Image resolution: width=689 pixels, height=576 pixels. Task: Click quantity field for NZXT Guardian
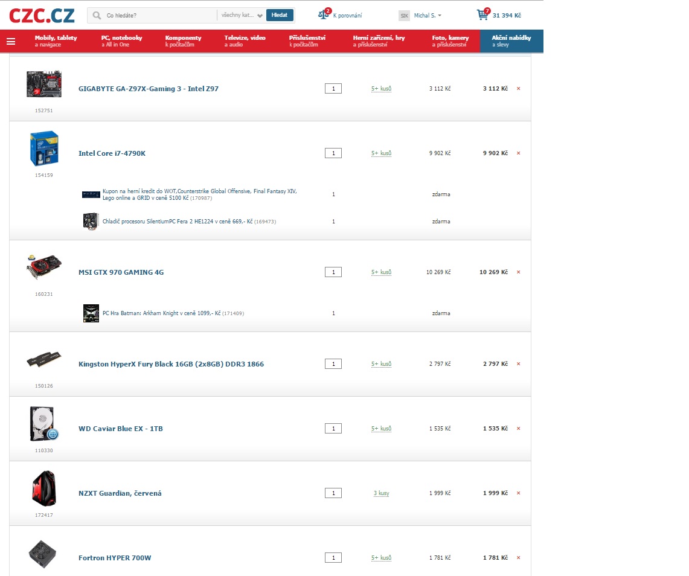(x=333, y=493)
